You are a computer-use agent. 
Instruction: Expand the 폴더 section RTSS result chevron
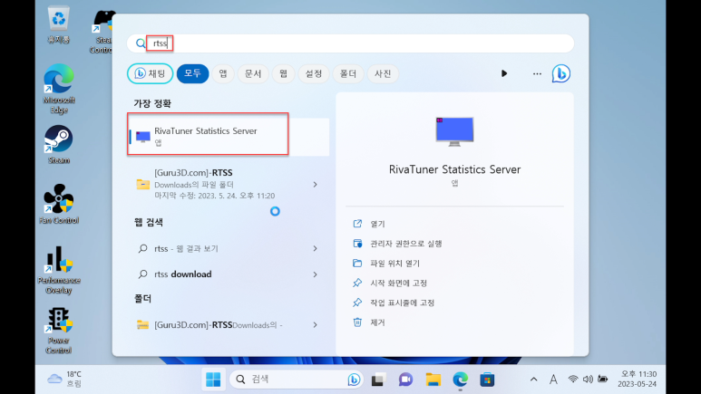point(316,325)
